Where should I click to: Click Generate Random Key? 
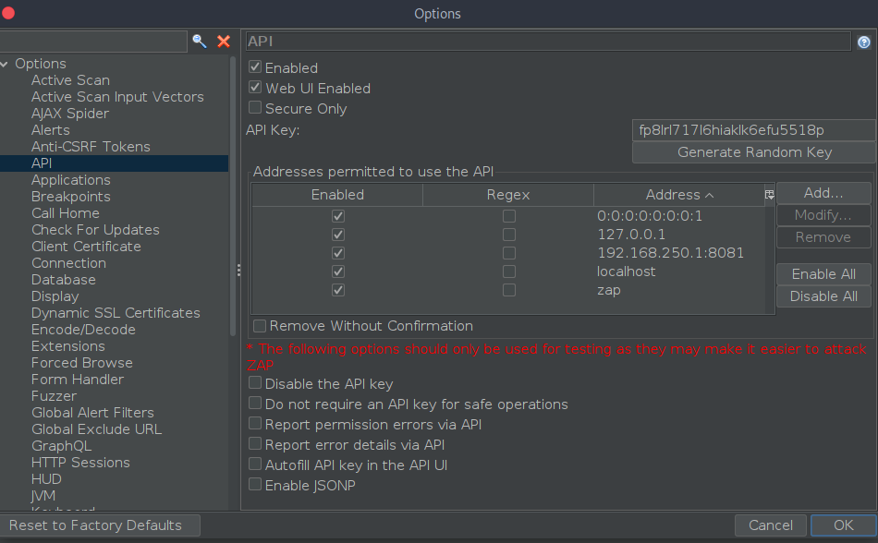(x=753, y=151)
